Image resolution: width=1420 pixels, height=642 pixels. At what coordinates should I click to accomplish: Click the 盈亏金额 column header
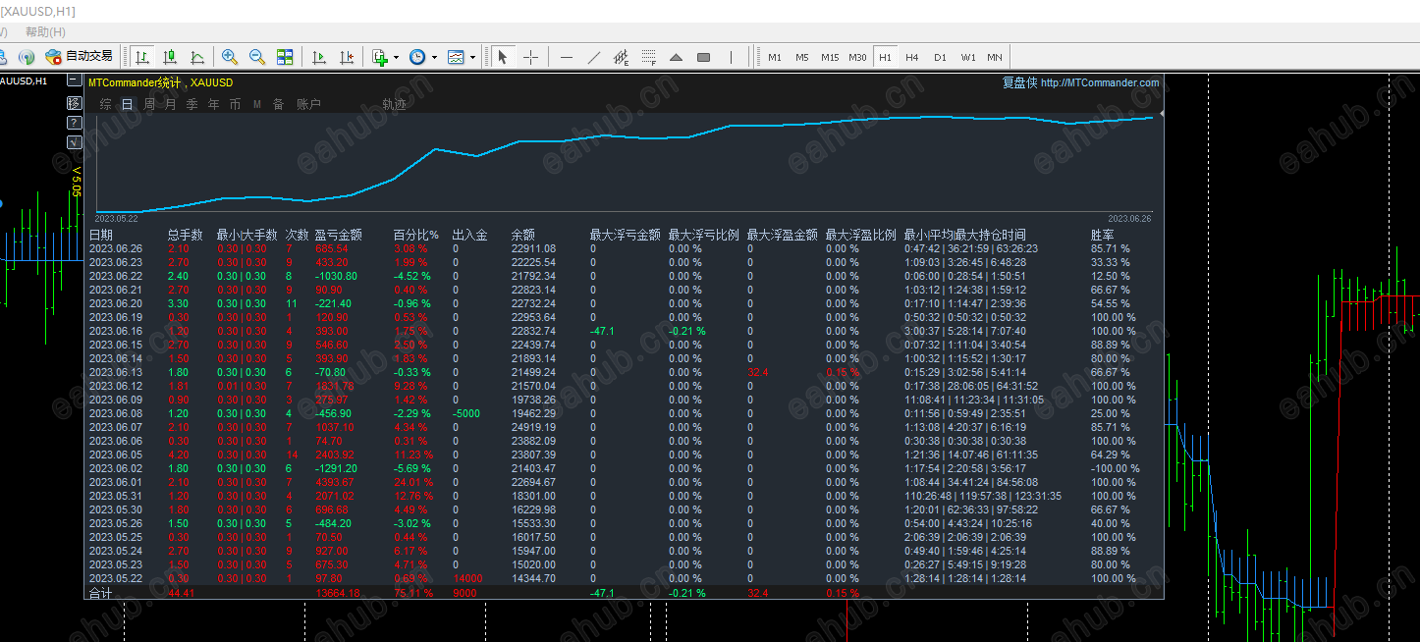click(338, 235)
